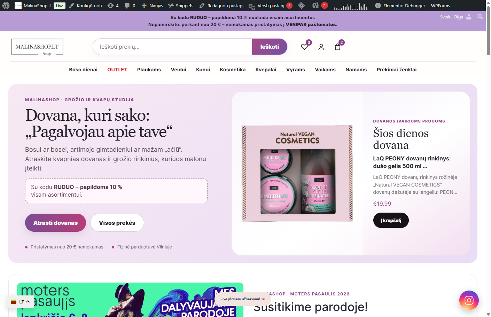
Task: Click the green Live status badge
Action: (x=60, y=6)
